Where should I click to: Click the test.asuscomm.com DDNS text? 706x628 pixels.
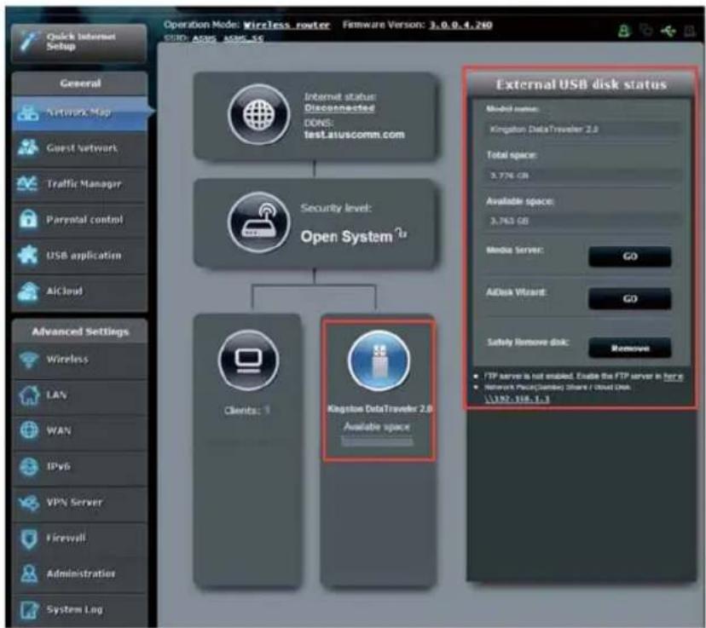(354, 135)
